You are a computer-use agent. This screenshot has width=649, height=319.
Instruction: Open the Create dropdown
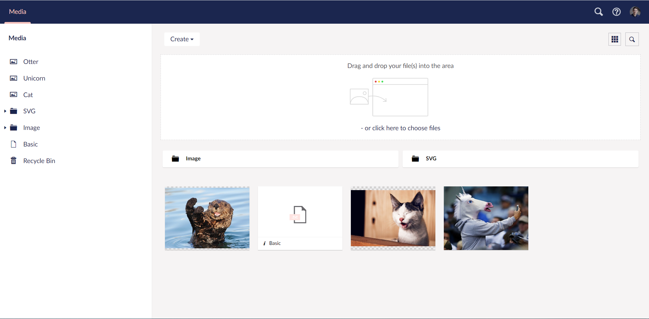point(182,39)
